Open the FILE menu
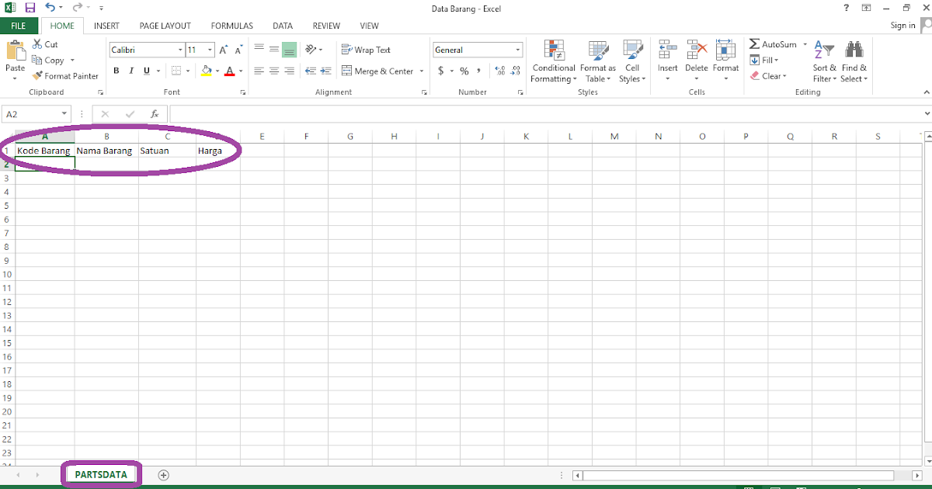932x489 pixels. (19, 26)
